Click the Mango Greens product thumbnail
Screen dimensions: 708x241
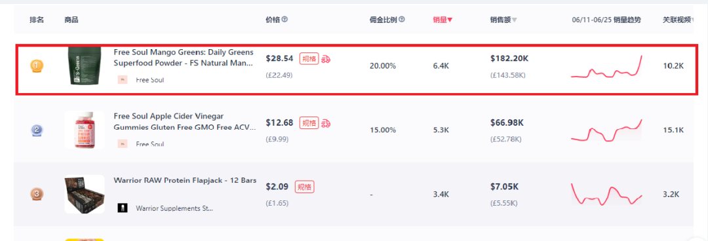click(x=85, y=66)
